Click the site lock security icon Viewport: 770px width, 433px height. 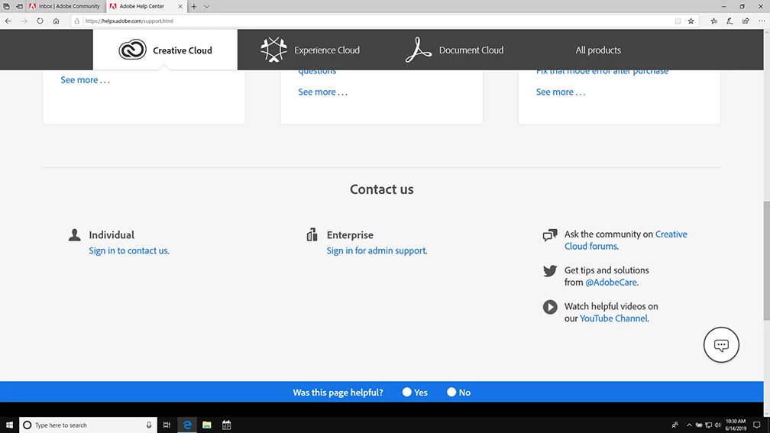tap(77, 21)
